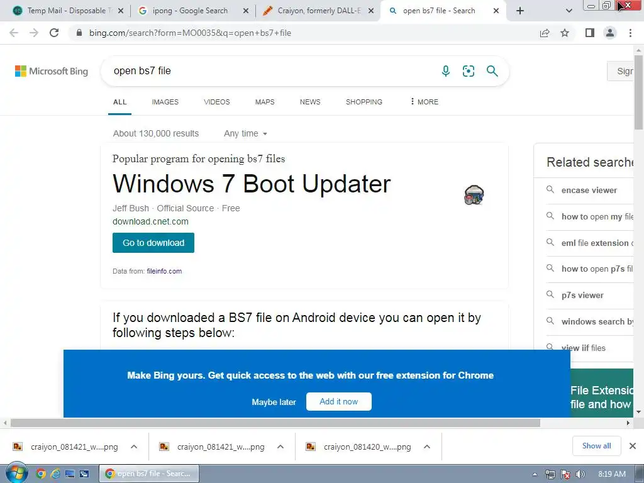
Task: Click Add it now button
Action: click(x=339, y=401)
